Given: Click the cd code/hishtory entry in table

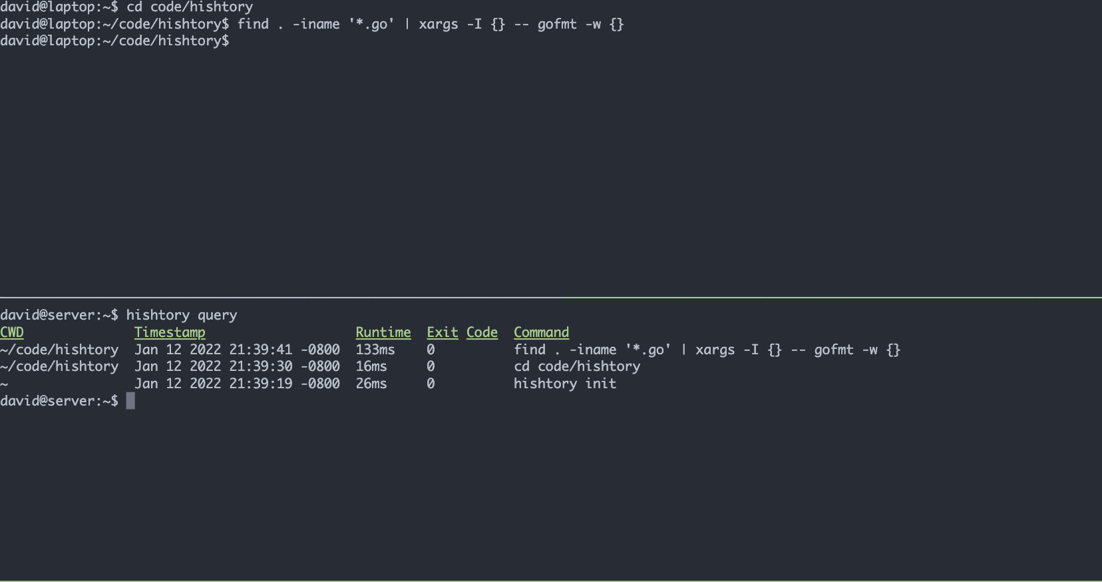Looking at the screenshot, I should click(x=577, y=366).
